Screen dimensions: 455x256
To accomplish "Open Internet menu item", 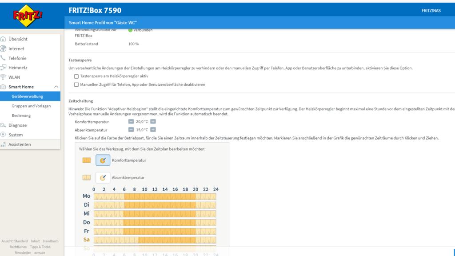I will tap(16, 48).
